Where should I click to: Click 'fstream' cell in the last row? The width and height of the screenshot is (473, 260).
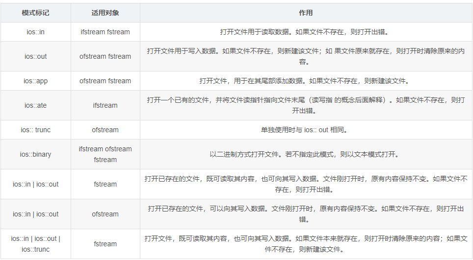(x=105, y=244)
